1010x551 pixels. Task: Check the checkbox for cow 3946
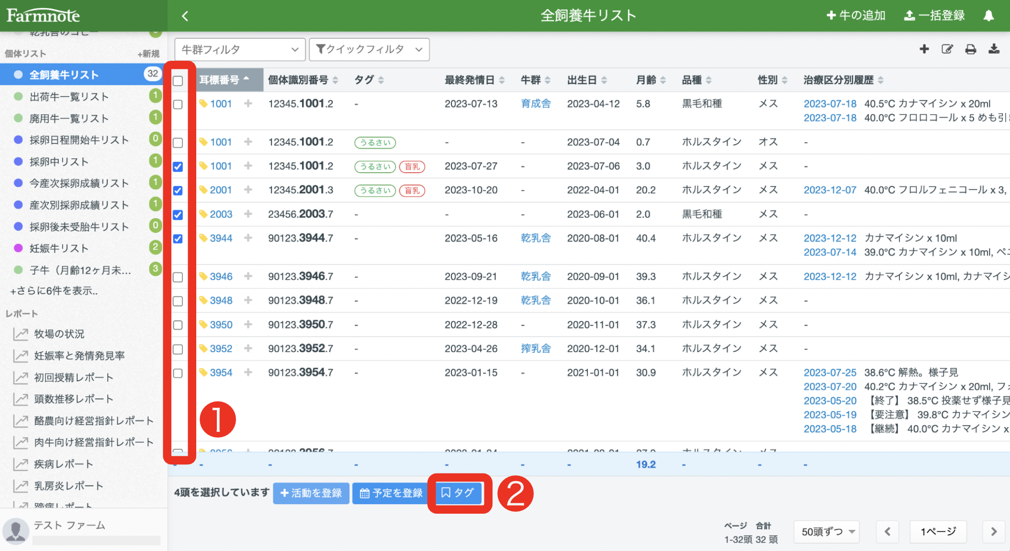coord(179,277)
